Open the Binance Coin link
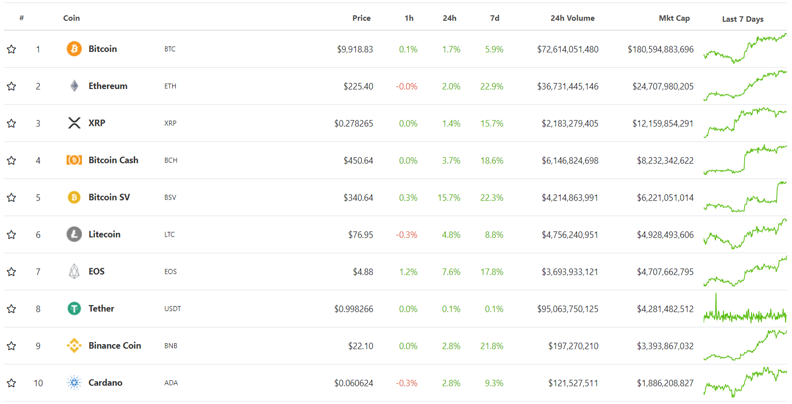 tap(115, 345)
